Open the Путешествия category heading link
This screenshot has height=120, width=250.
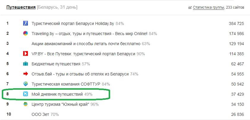(x=21, y=7)
